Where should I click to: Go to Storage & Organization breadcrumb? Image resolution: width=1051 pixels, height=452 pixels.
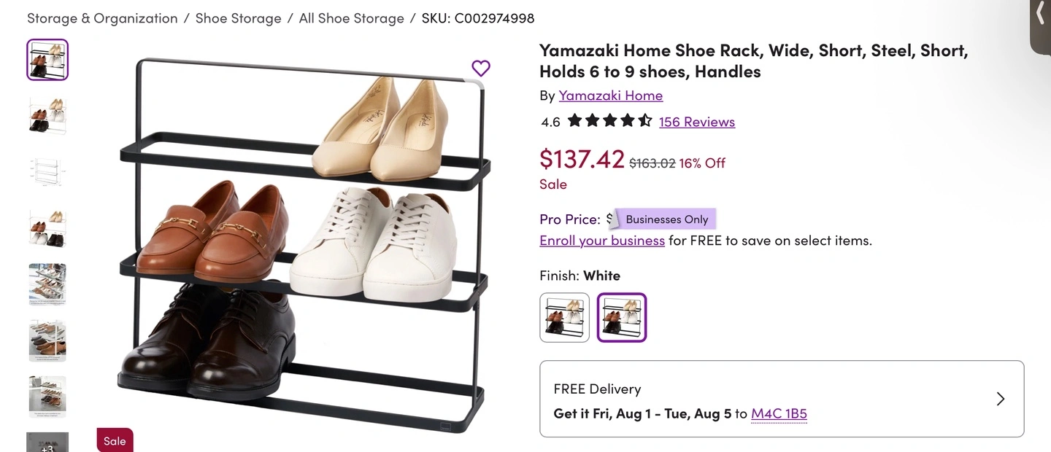[x=102, y=18]
